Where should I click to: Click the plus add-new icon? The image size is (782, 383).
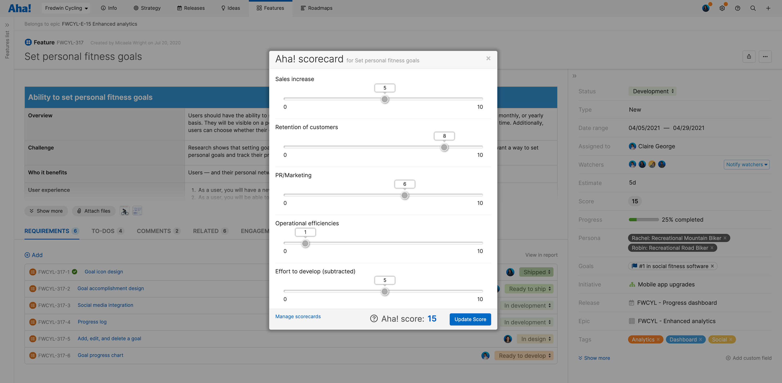click(x=768, y=8)
